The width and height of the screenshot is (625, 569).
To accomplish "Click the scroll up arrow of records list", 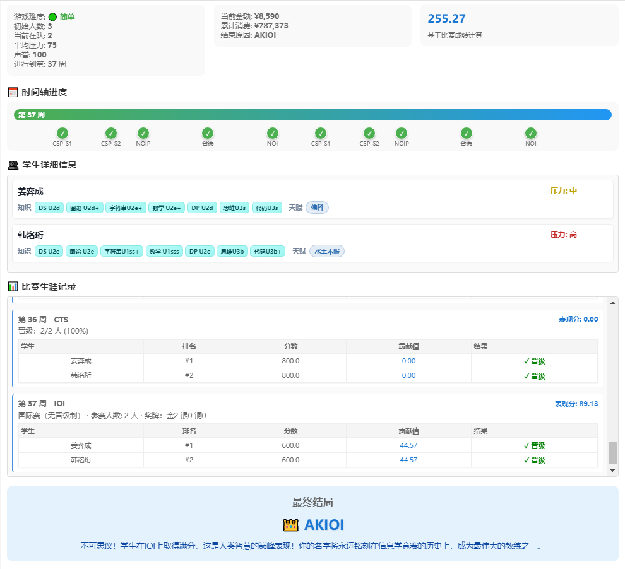I will pos(612,303).
